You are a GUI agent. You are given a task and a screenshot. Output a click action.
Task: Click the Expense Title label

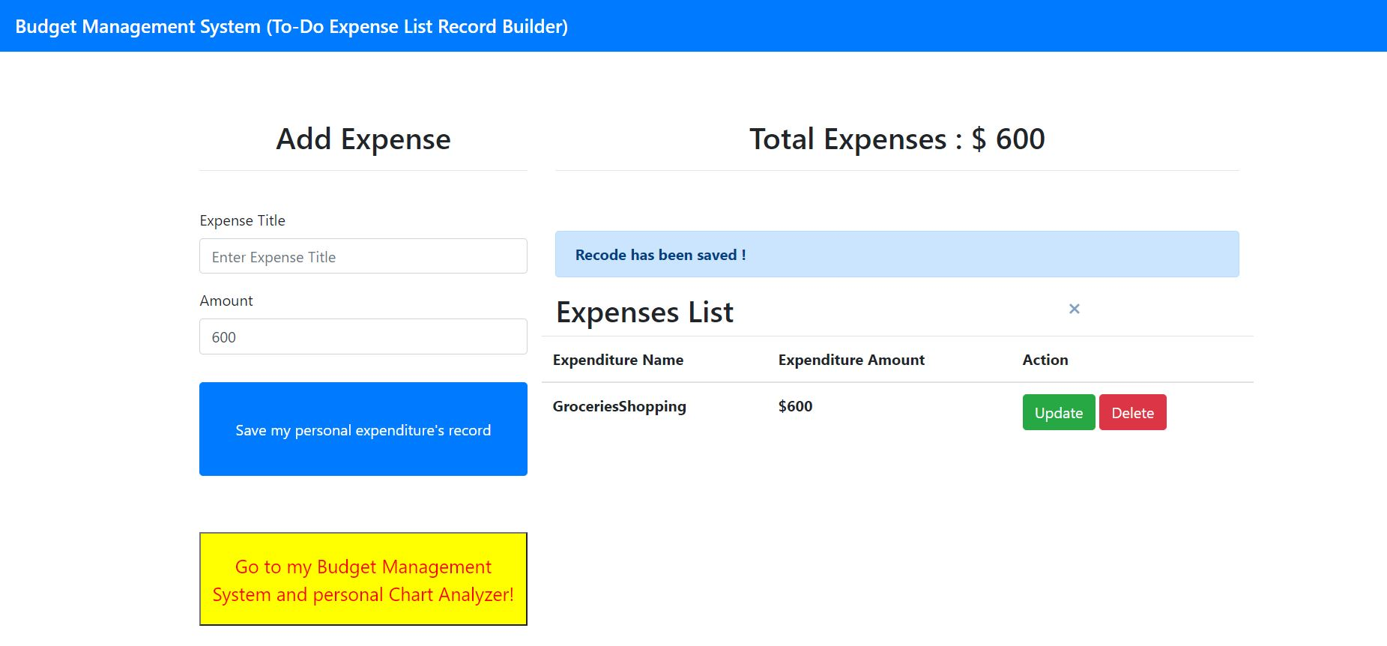242,220
